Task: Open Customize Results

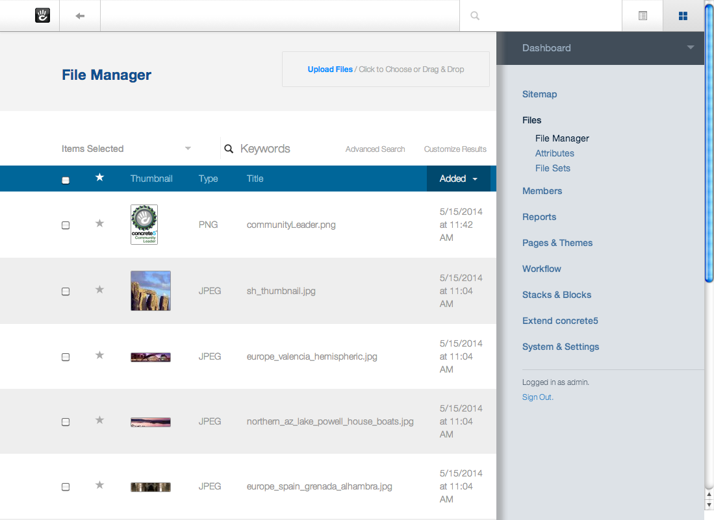Action: click(455, 149)
